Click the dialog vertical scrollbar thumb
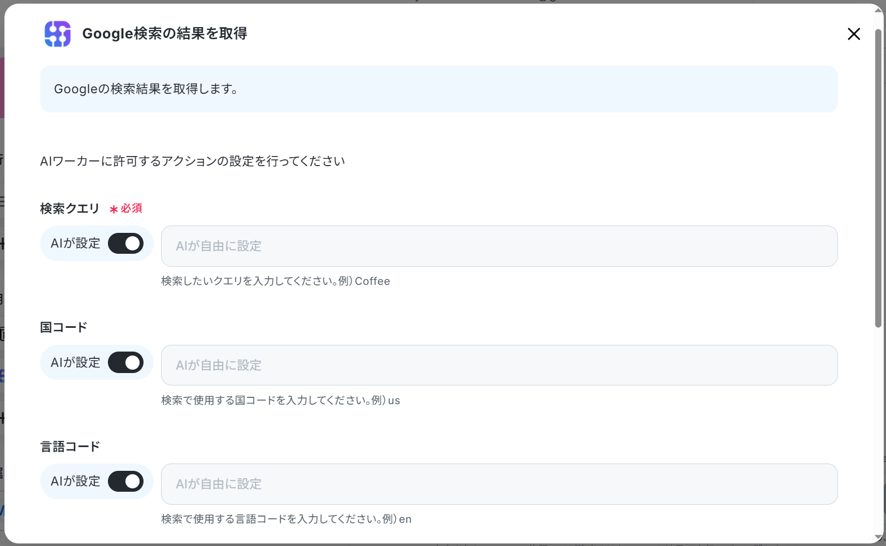Image resolution: width=886 pixels, height=546 pixels. click(878, 178)
